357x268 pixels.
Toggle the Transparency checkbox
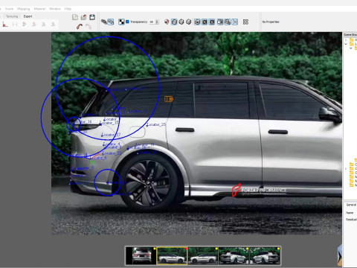[x=127, y=22]
